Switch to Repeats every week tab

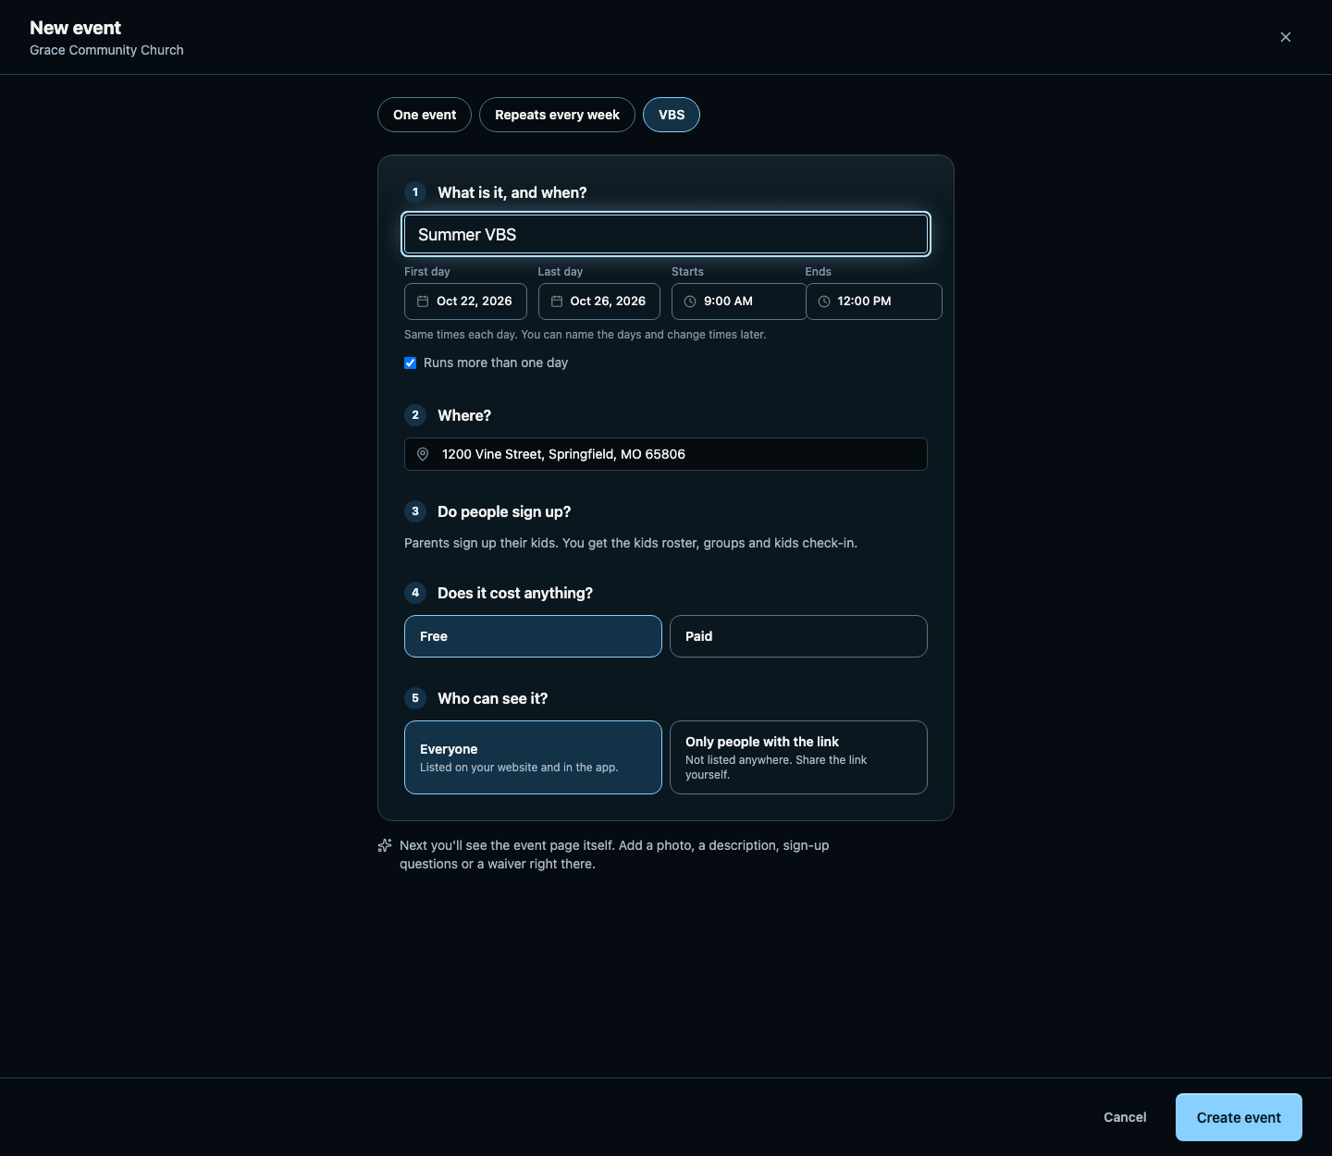click(557, 115)
